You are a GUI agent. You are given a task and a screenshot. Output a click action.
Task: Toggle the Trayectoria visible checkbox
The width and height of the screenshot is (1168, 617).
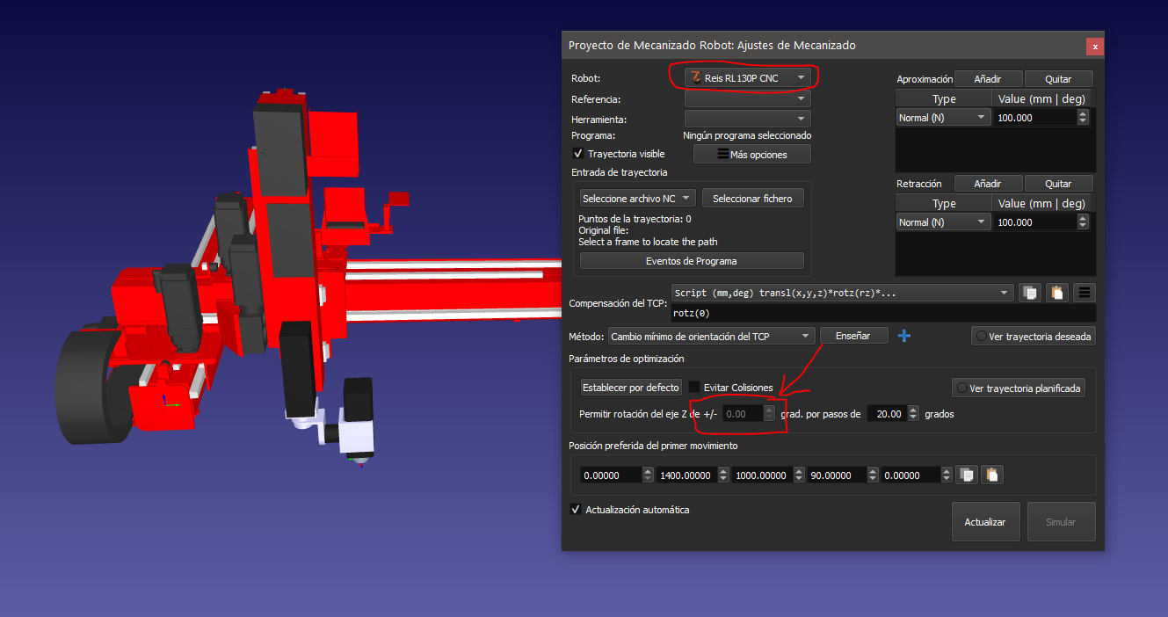point(577,154)
